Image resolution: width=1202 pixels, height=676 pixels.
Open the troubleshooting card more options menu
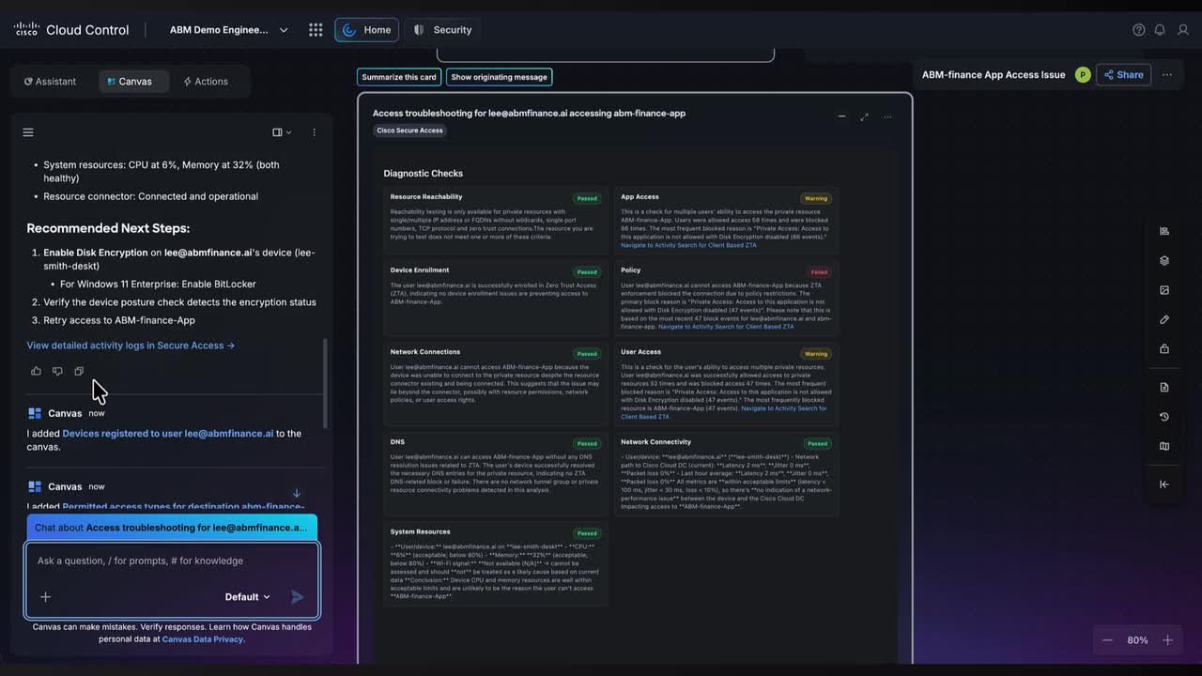(x=887, y=116)
